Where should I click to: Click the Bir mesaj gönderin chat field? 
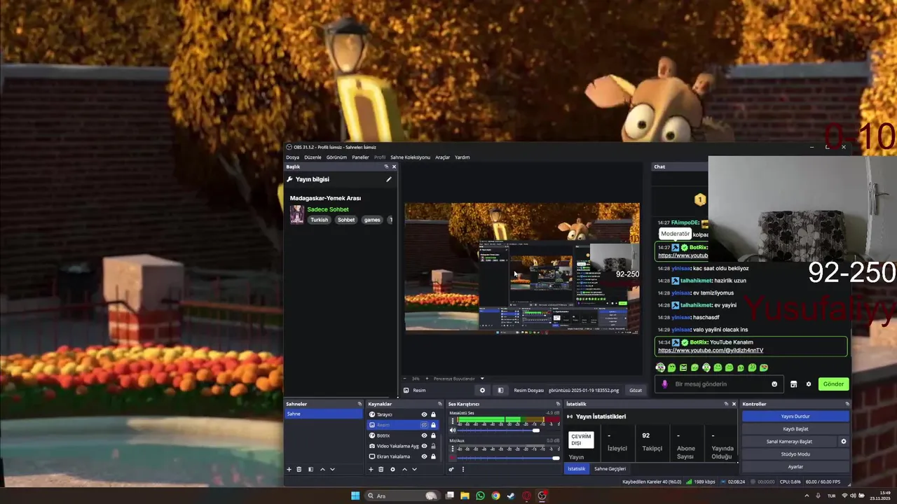pos(718,384)
